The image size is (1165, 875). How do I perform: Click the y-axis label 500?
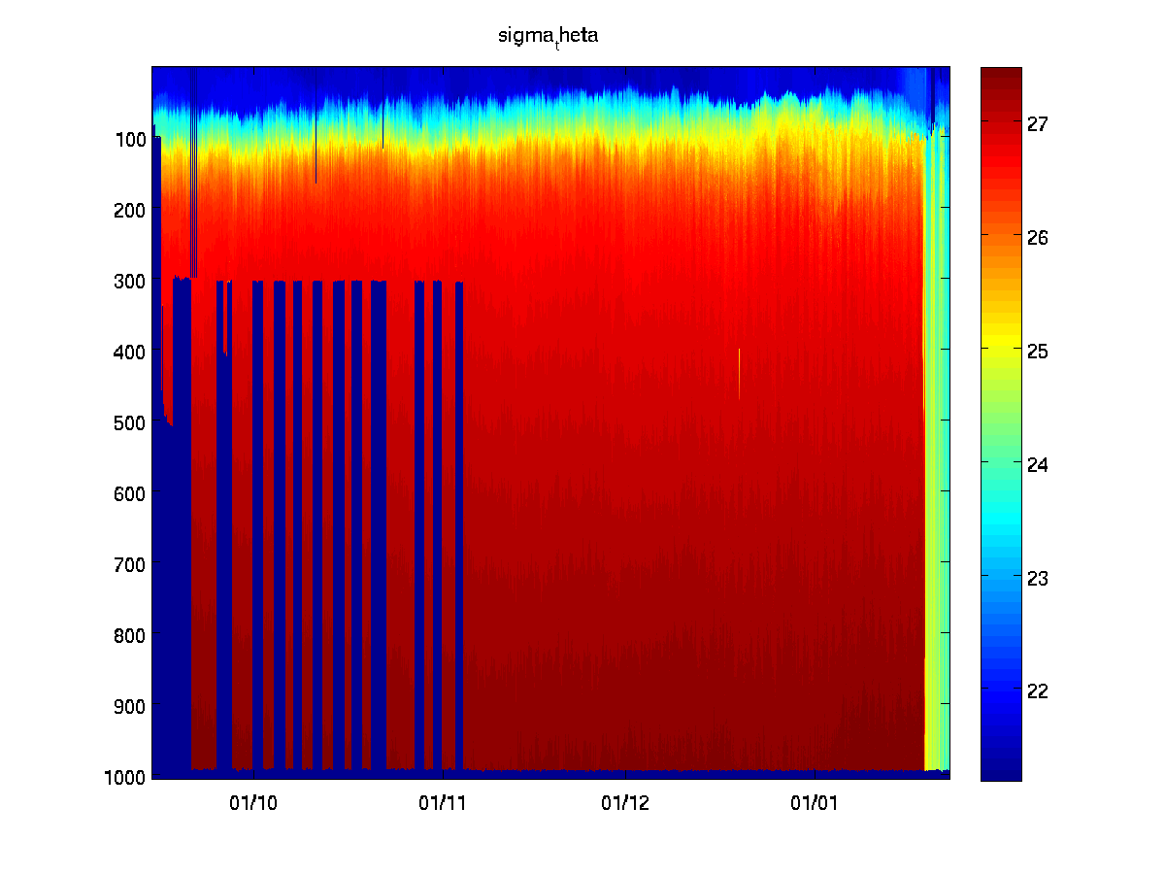[x=129, y=422]
